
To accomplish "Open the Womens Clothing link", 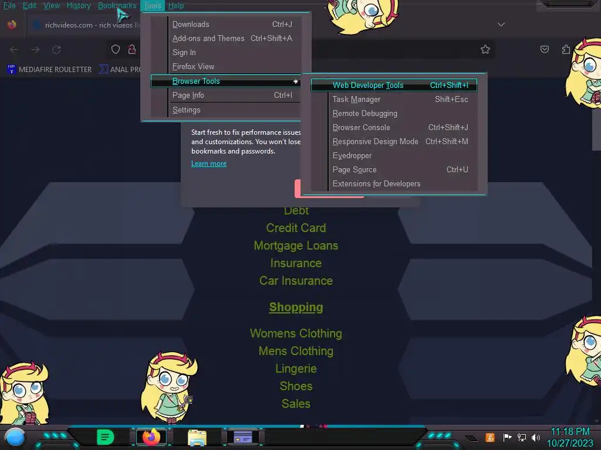I will click(296, 333).
